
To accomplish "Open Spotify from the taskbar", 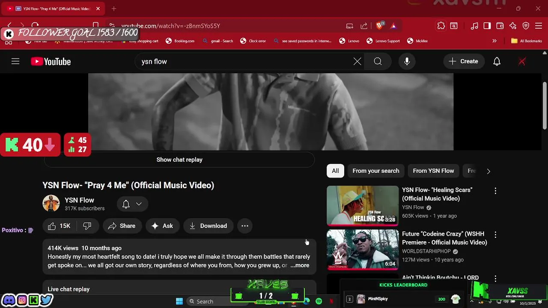I will [319, 302].
